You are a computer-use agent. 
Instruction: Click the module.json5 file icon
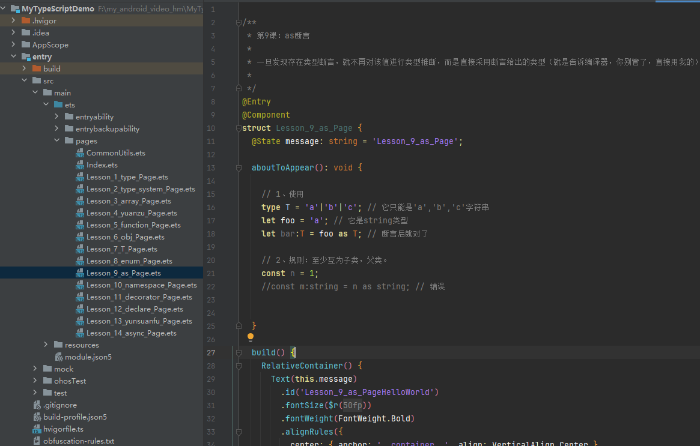58,357
